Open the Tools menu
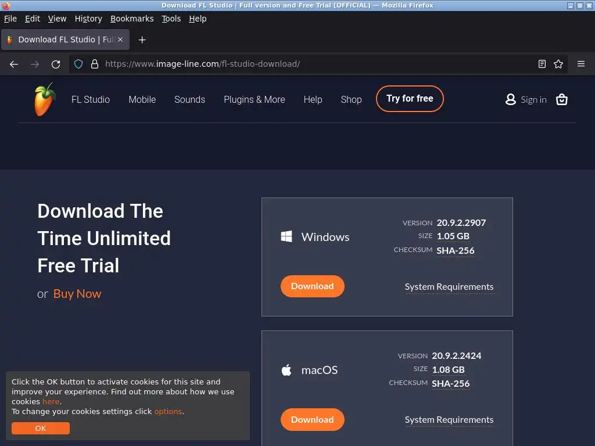The height and width of the screenshot is (446, 595). coord(171,19)
